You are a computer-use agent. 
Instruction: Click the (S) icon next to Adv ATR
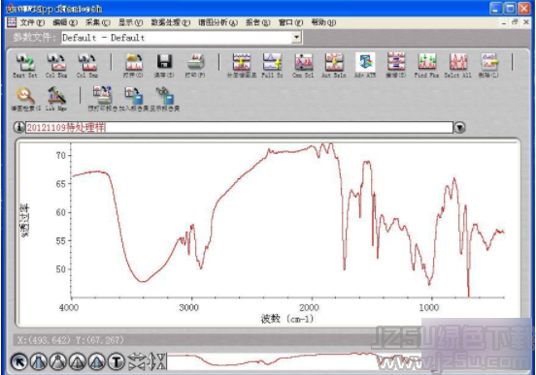tap(396, 66)
